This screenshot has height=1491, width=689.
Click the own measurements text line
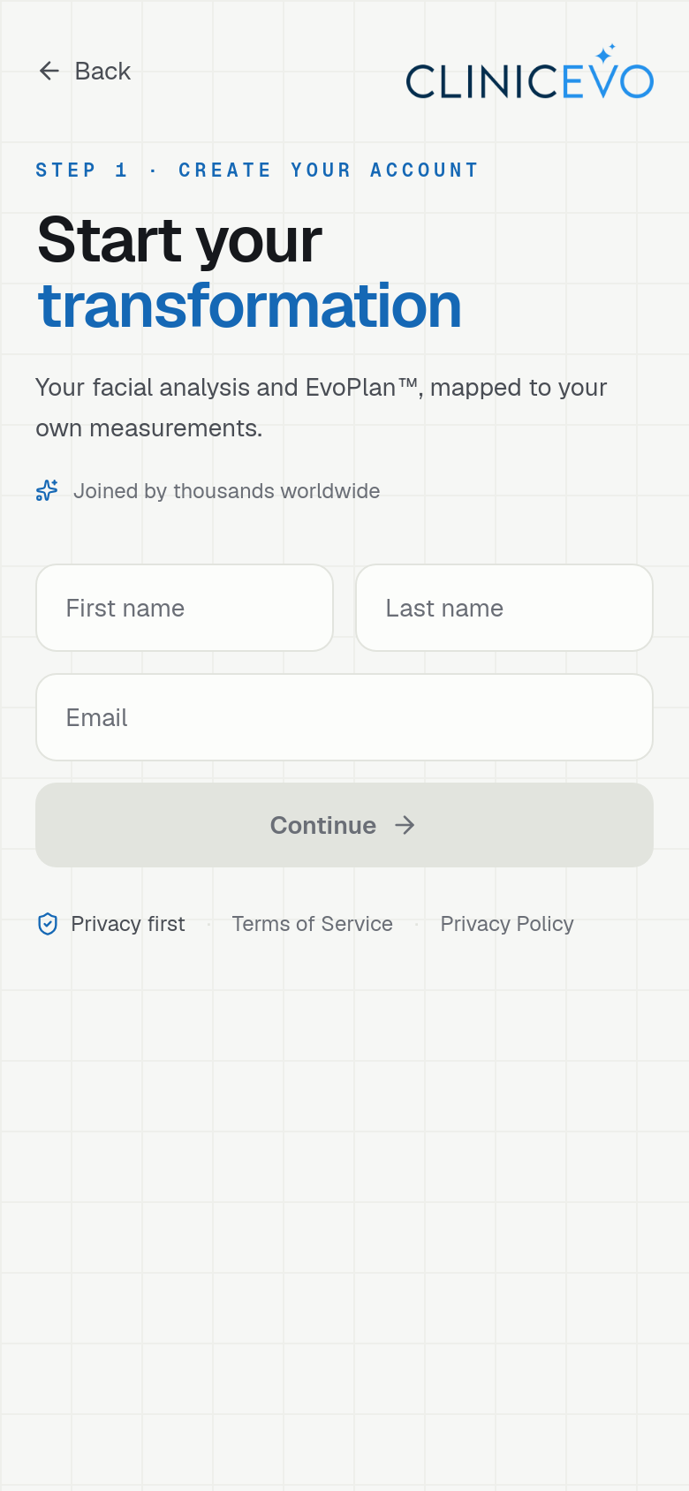pyautogui.click(x=149, y=428)
